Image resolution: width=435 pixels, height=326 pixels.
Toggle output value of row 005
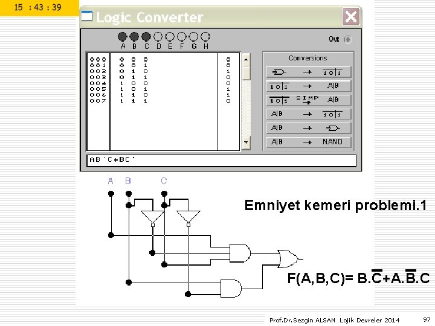[228, 89]
